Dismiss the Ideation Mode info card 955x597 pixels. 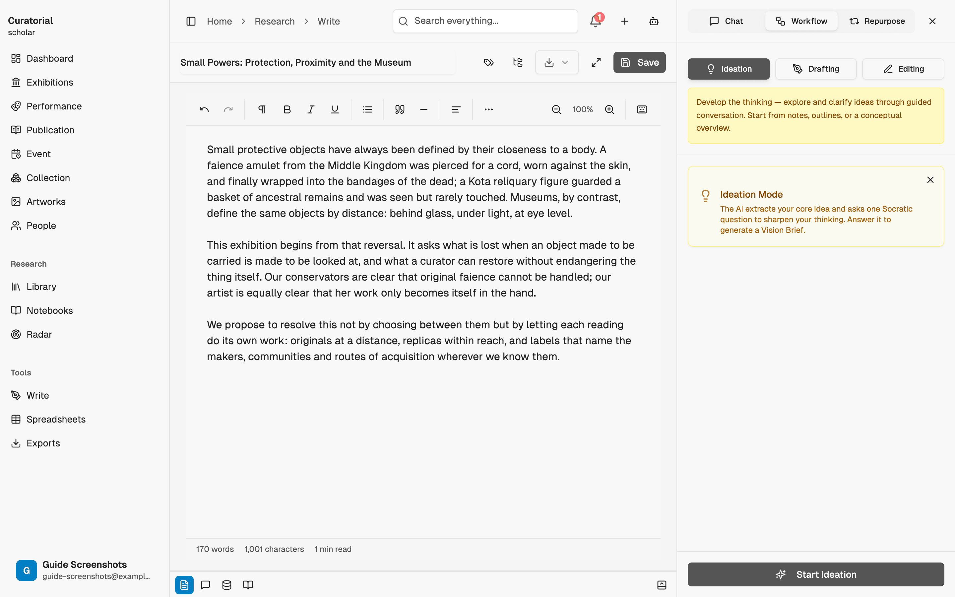point(930,180)
